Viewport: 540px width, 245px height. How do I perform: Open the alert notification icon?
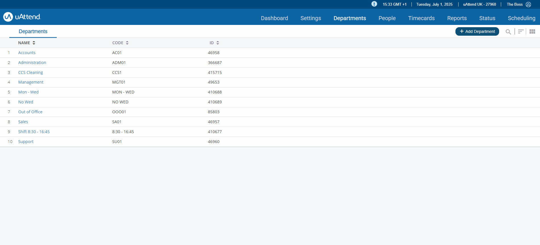pos(374,4)
